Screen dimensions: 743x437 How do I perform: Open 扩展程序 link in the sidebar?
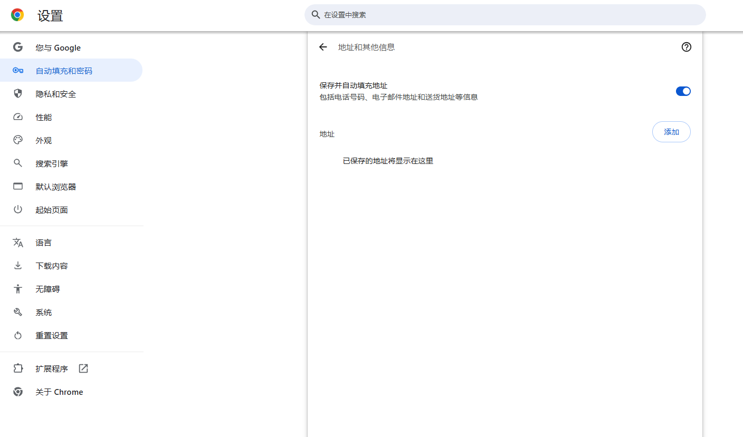[x=71, y=368]
